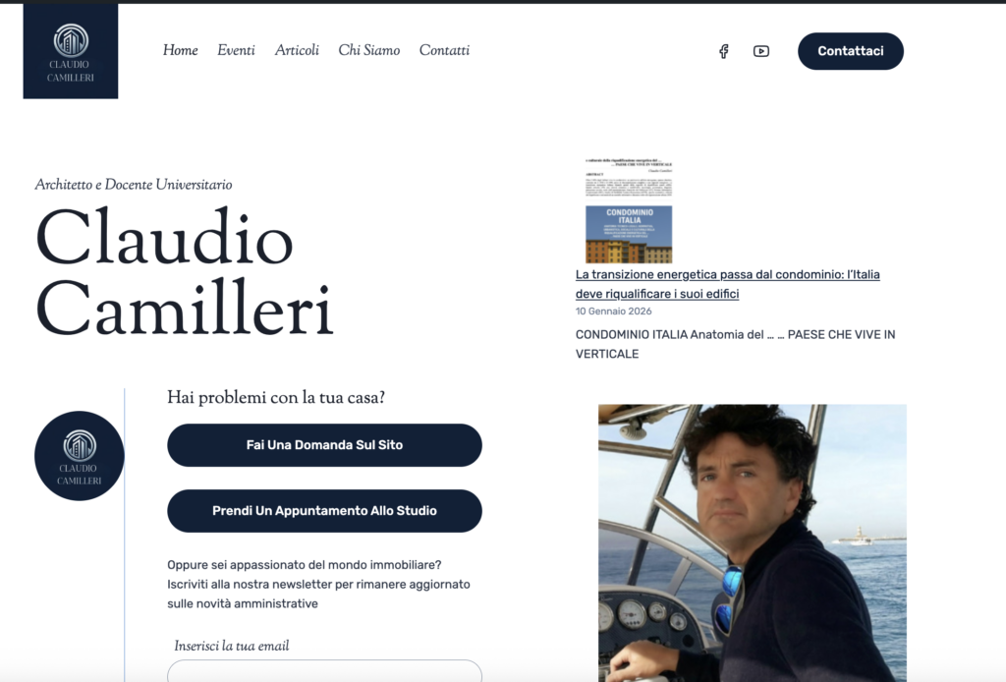Click Fai Una Domanda Sul Sito
This screenshot has height=682, width=1006.
(x=324, y=445)
